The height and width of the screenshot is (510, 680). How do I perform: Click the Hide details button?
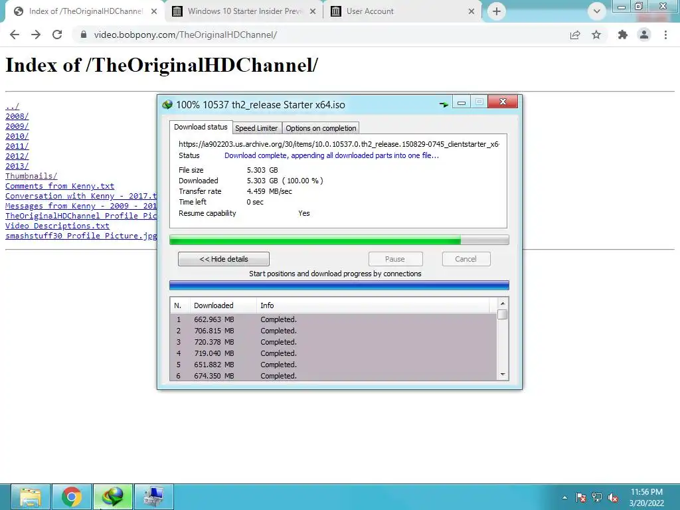[224, 259]
